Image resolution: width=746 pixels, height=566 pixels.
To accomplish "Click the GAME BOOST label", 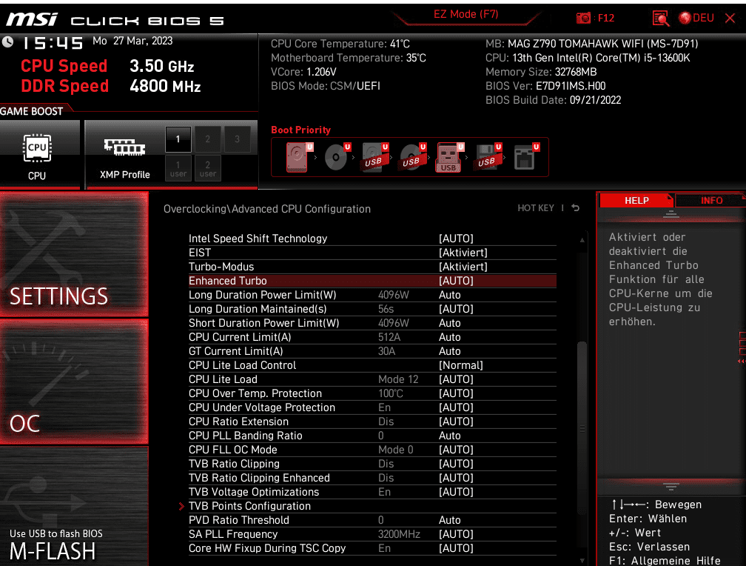I will (x=31, y=111).
